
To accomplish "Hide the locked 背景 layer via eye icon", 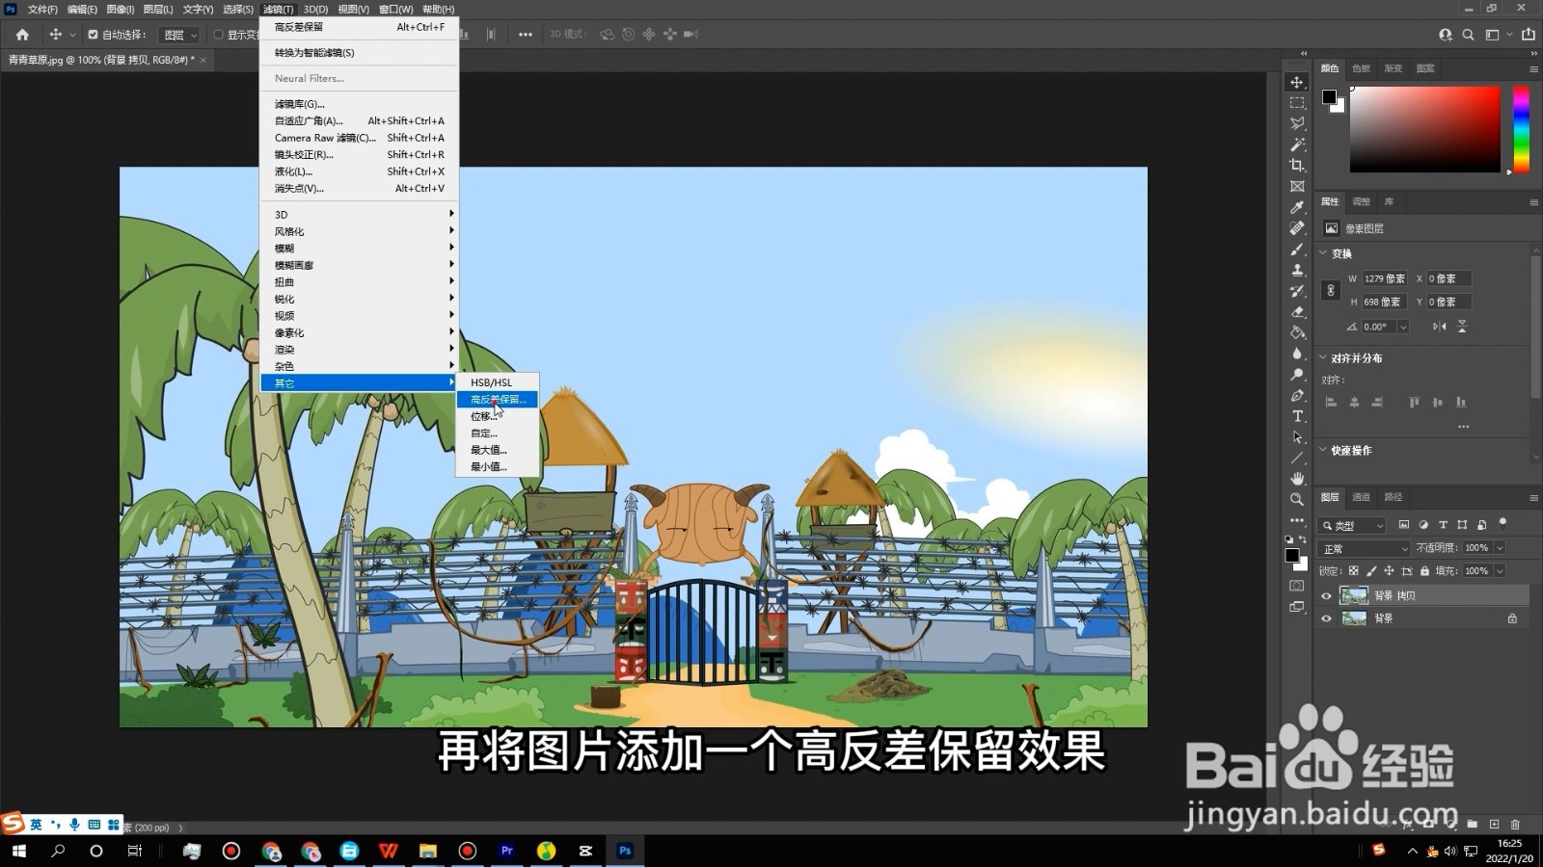I will coord(1326,618).
